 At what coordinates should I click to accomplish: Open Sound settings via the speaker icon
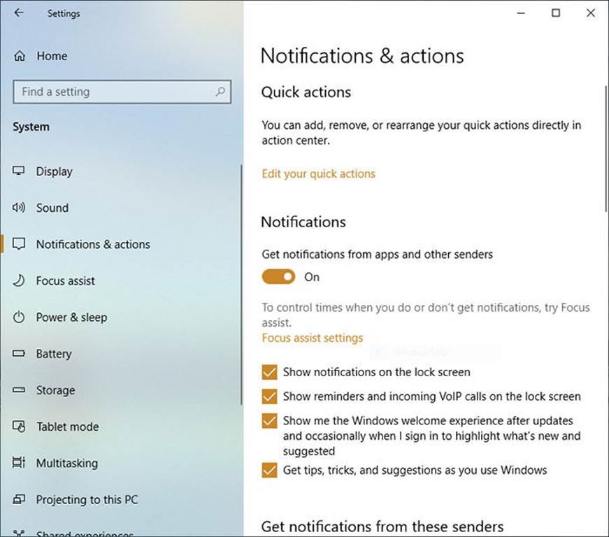[19, 208]
